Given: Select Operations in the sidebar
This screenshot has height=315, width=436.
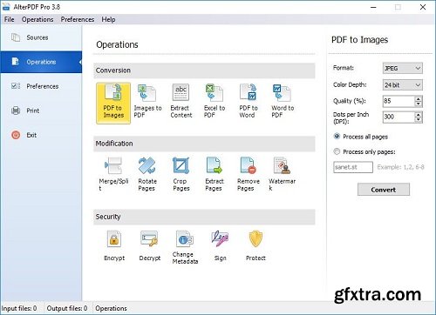Looking at the screenshot, I should tap(41, 62).
